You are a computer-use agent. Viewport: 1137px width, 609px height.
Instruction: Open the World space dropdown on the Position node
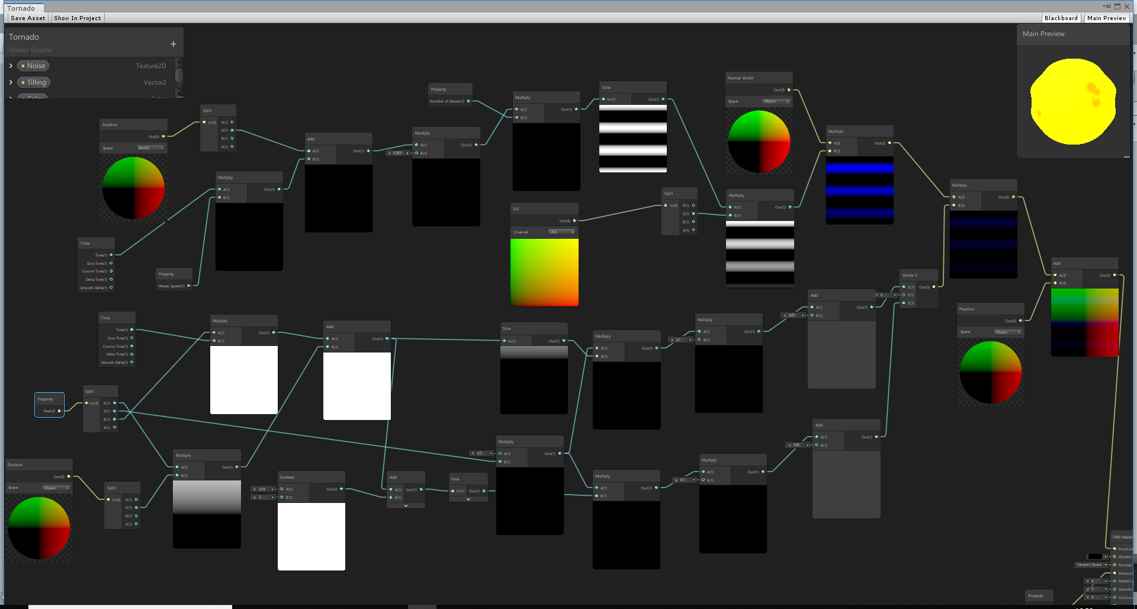pyautogui.click(x=150, y=148)
